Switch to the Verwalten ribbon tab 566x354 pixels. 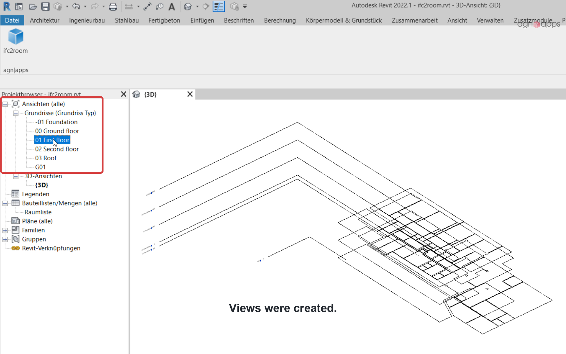[490, 20]
